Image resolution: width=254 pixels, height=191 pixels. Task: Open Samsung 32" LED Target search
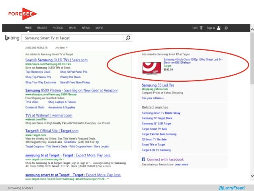pos(156,123)
